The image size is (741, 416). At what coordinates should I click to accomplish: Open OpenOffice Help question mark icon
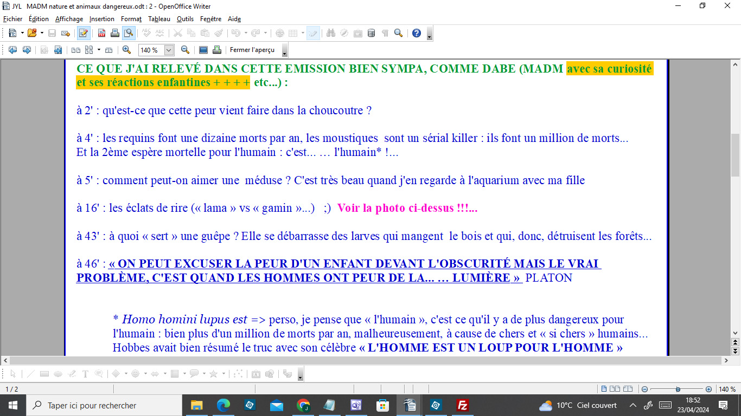tap(417, 33)
